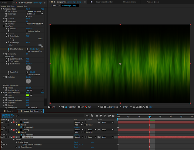The width and height of the screenshot is (194, 150).
Task: Switch to the Comp 1 viewer tab
Action: (55, 5)
